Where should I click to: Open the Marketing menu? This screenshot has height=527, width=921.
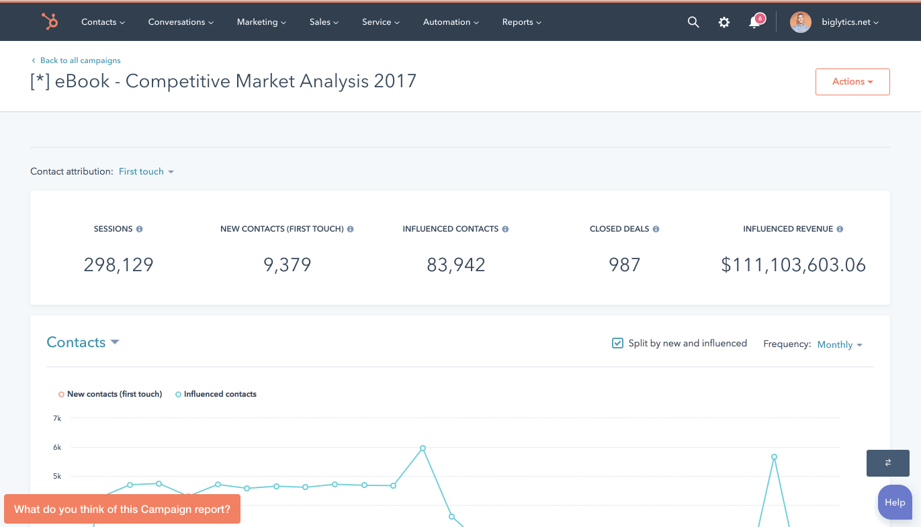point(261,22)
